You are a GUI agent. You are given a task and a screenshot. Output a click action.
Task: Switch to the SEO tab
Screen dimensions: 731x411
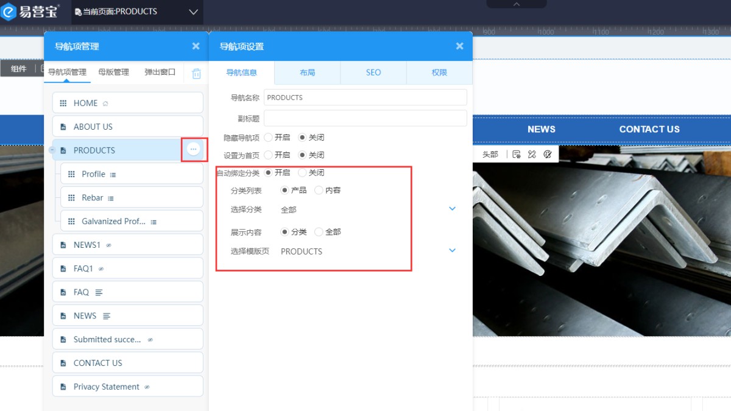(373, 72)
